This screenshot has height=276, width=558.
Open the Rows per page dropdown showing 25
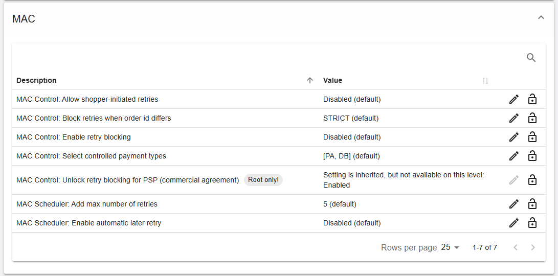point(450,247)
